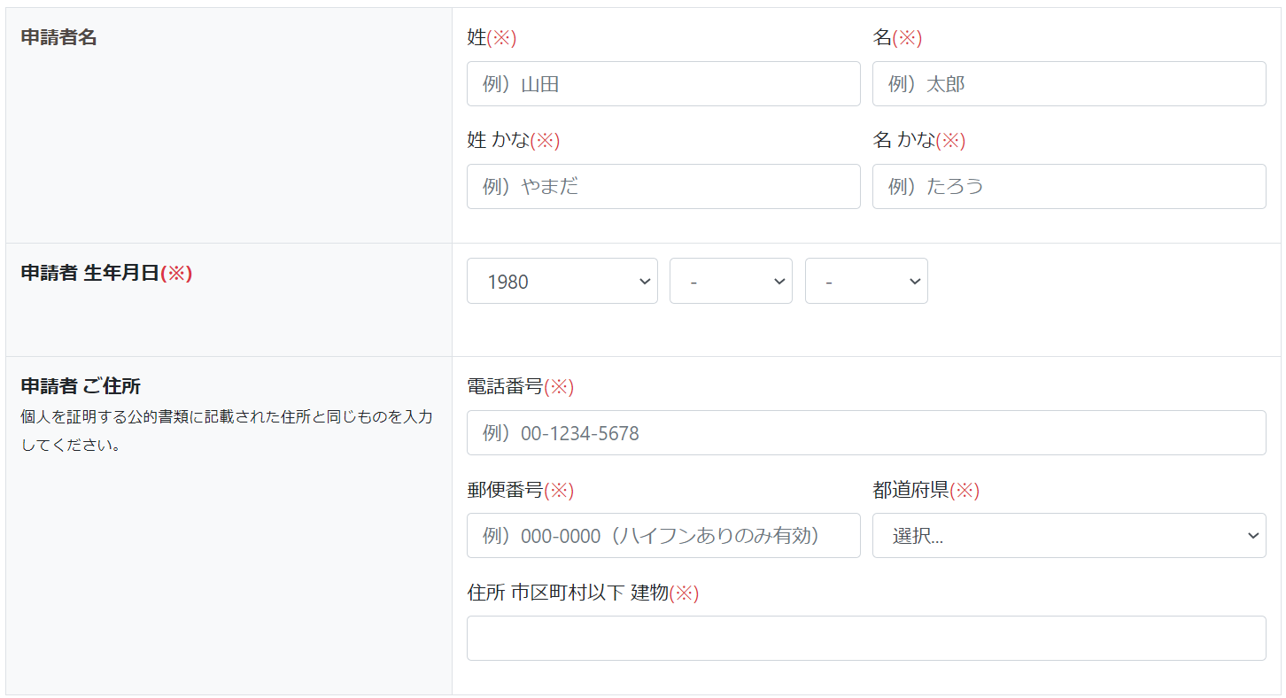Focus the 名 かな field showing たろう
The image size is (1286, 698).
(x=1069, y=187)
